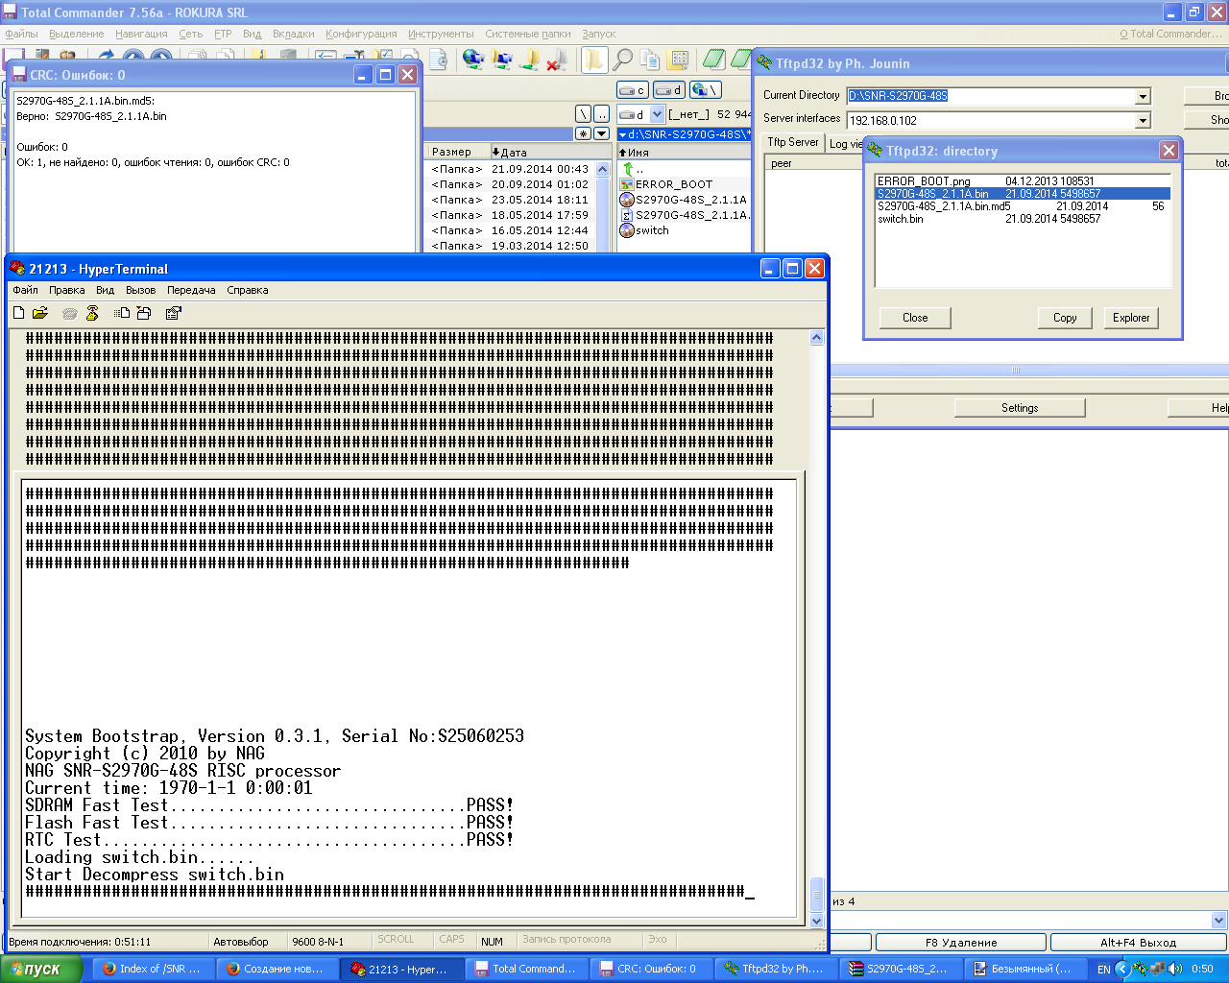Click the Tftpd32 Settings button
The image size is (1229, 983).
1019,408
